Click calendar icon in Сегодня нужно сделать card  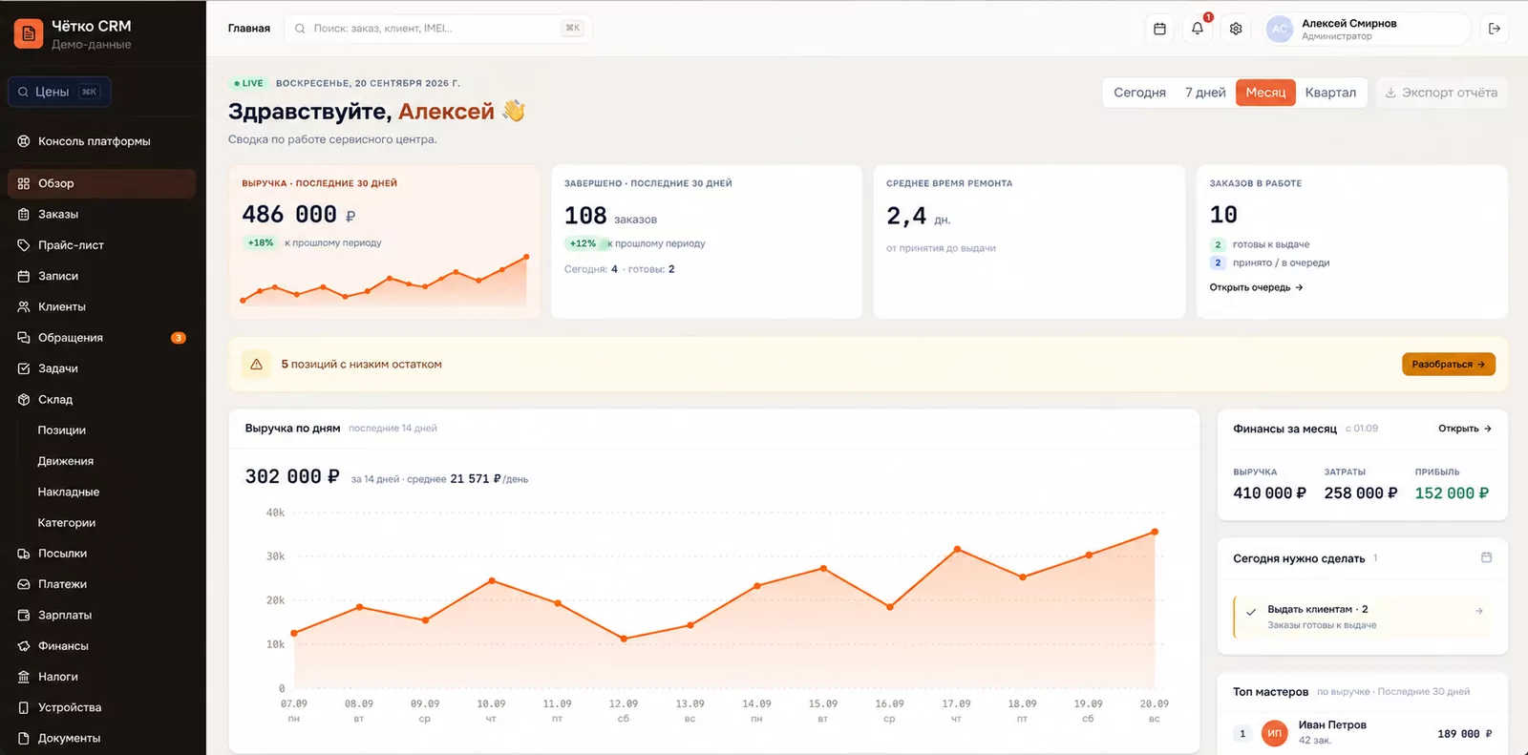tap(1486, 557)
